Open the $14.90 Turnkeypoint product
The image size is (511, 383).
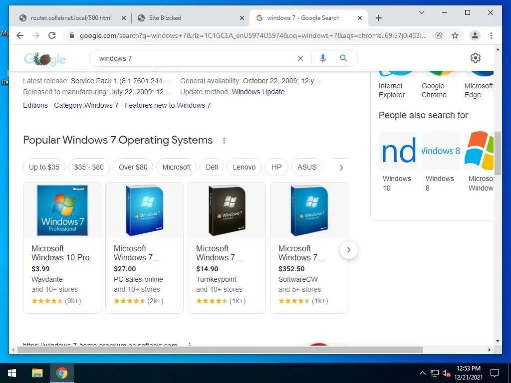(x=227, y=247)
